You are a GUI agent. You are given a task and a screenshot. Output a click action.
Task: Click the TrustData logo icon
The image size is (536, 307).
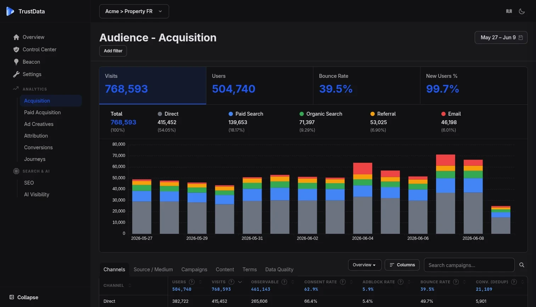tap(10, 11)
